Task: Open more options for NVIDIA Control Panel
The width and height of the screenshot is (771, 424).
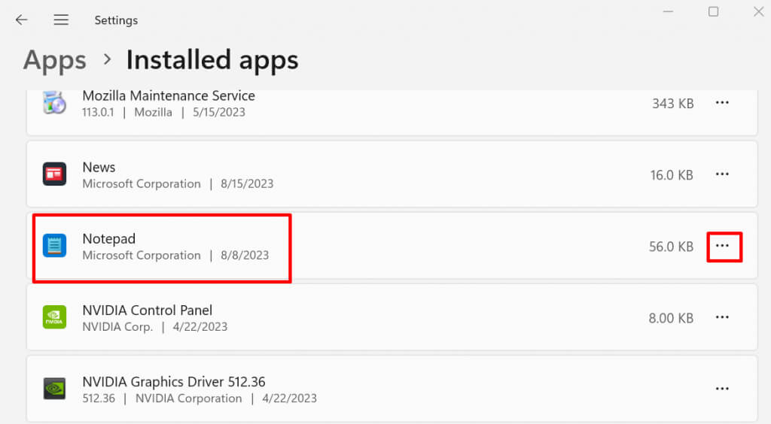Action: pyautogui.click(x=722, y=317)
